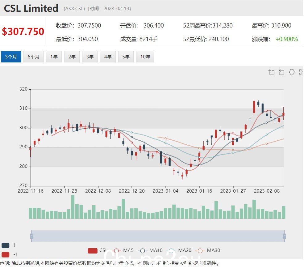The width and height of the screenshot is (304, 268).
Task: Click the 320 y-axis label
Action: coord(23,89)
